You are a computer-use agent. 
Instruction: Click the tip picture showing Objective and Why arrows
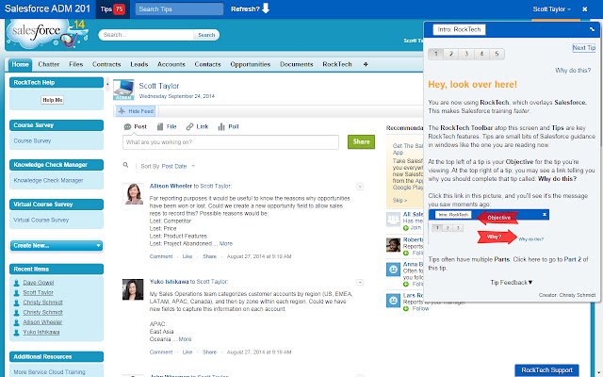coord(489,226)
